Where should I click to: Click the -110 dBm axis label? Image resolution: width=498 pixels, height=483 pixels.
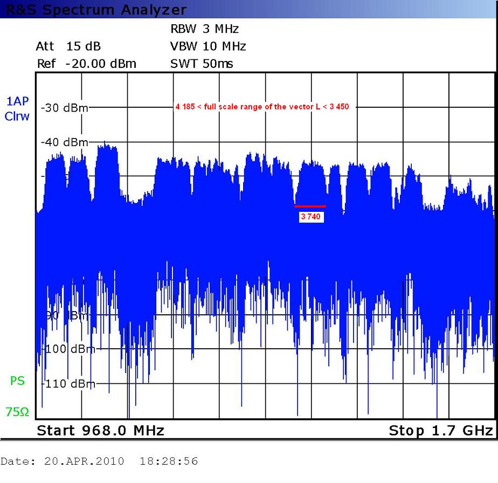point(69,384)
